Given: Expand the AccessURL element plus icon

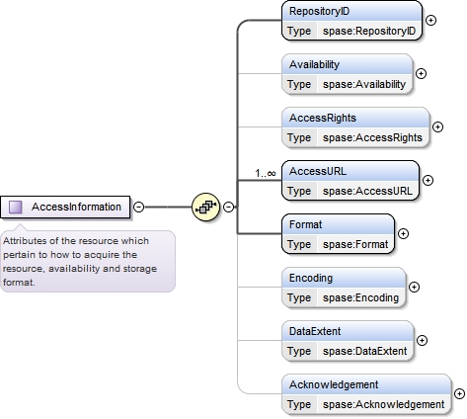Looking at the screenshot, I should pyautogui.click(x=428, y=180).
